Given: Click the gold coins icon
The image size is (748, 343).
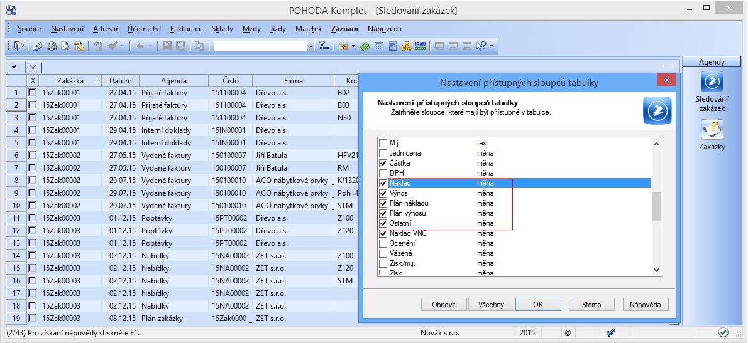Looking at the screenshot, I should [407, 46].
